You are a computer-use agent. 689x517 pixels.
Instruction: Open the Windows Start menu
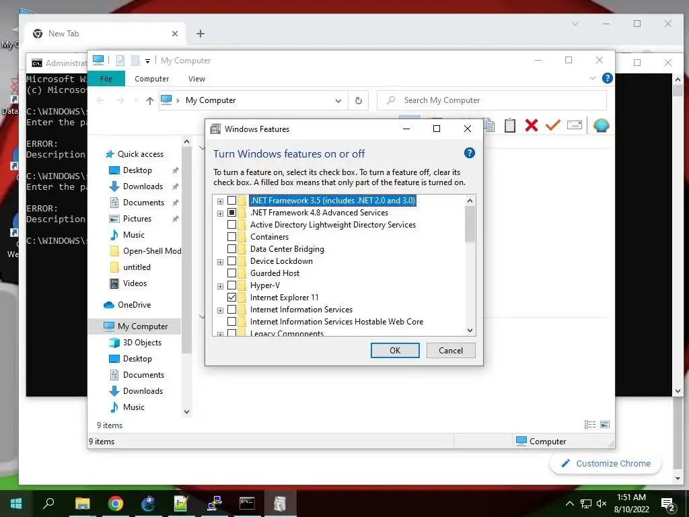point(16,504)
